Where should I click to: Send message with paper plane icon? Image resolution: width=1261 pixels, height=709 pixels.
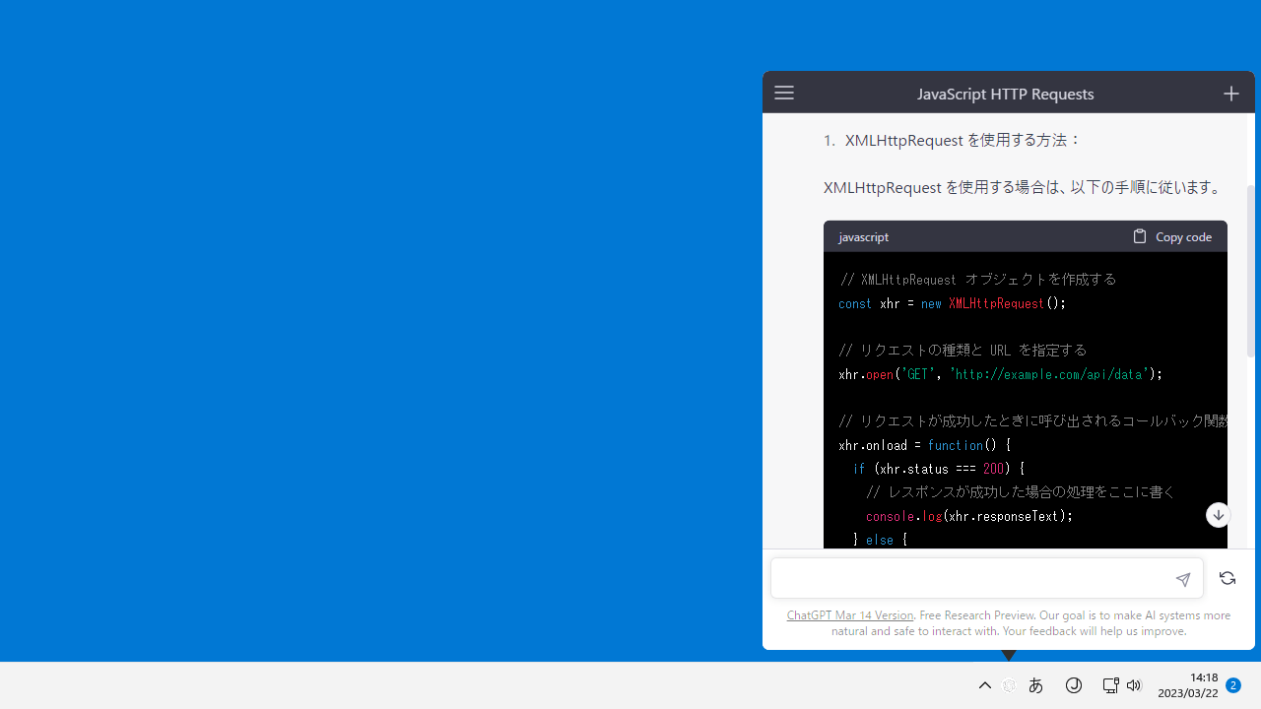(1183, 579)
